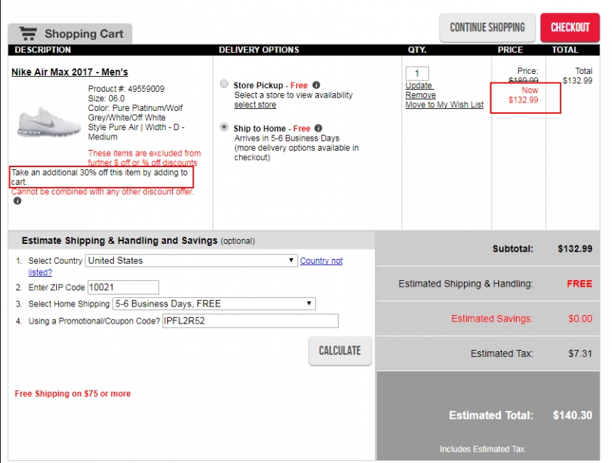The height and width of the screenshot is (463, 612).
Task: Open the Shopping Cart tab
Action: (70, 33)
